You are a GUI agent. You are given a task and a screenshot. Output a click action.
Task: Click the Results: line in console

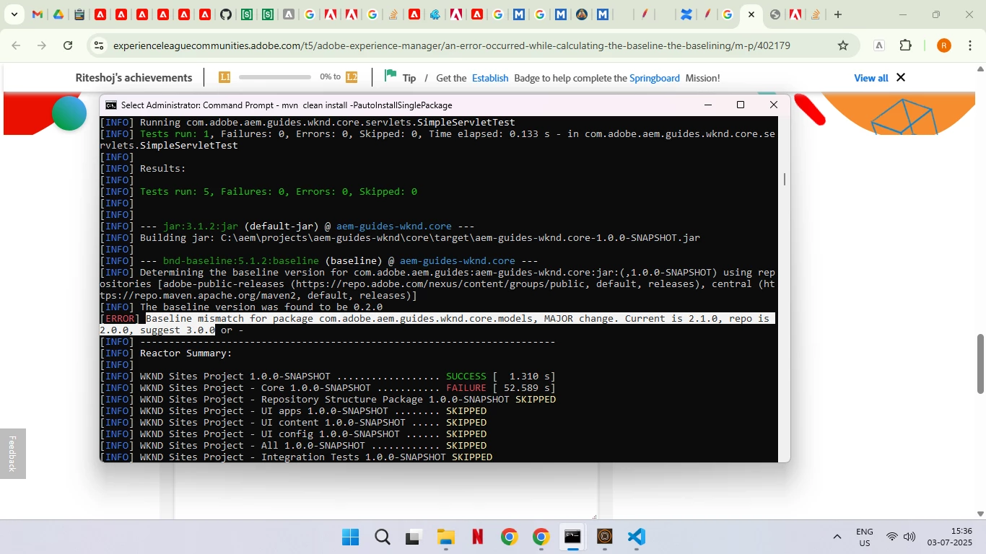[163, 169]
